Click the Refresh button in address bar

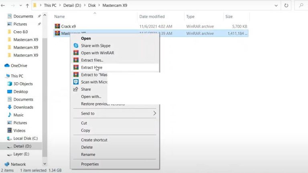[x=286, y=6]
